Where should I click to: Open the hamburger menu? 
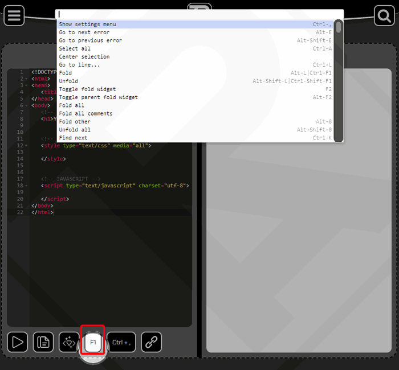tap(14, 15)
